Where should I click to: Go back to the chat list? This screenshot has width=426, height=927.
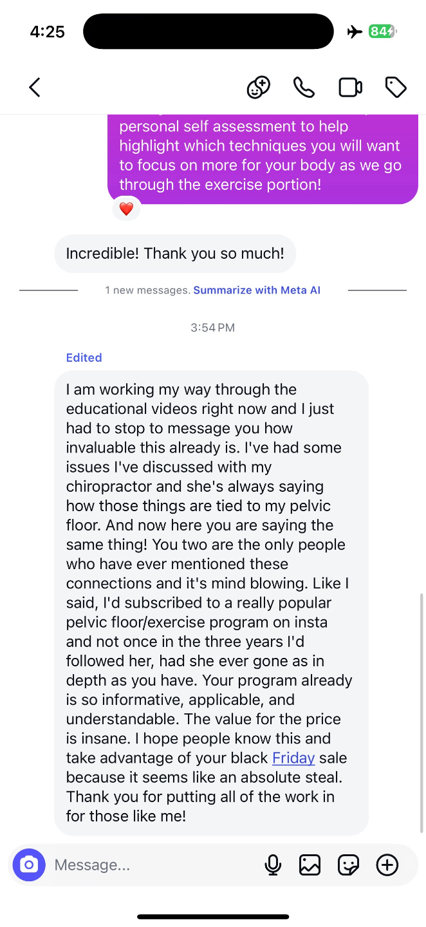pos(35,87)
